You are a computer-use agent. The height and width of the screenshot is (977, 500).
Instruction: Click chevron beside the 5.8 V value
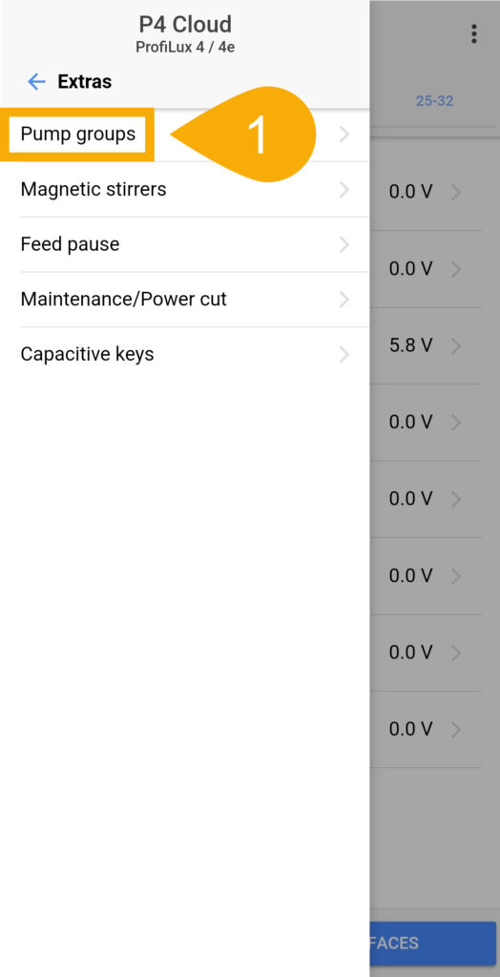point(456,345)
